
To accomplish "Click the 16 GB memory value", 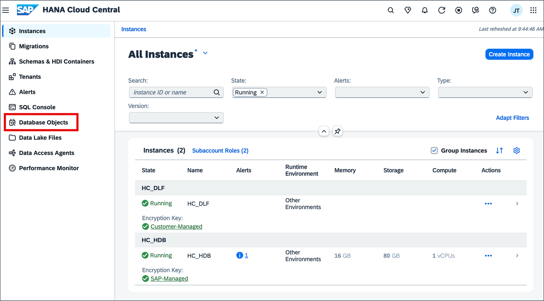I will point(342,256).
